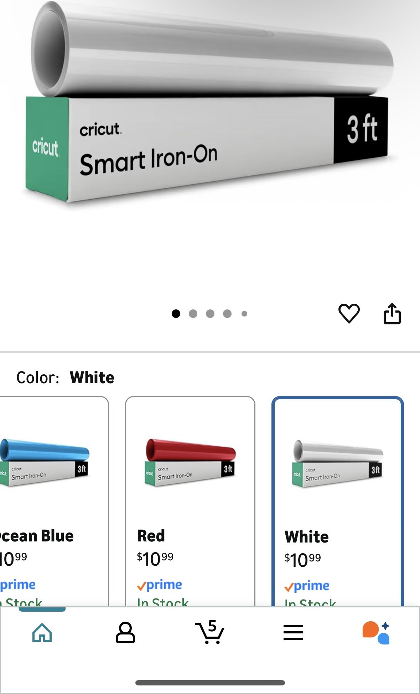Open the hamburger menu icon
420x694 pixels.
coord(293,632)
